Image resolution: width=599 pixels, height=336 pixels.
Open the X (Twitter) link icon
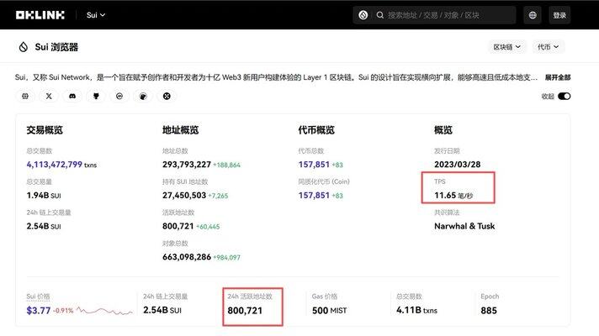tap(49, 96)
